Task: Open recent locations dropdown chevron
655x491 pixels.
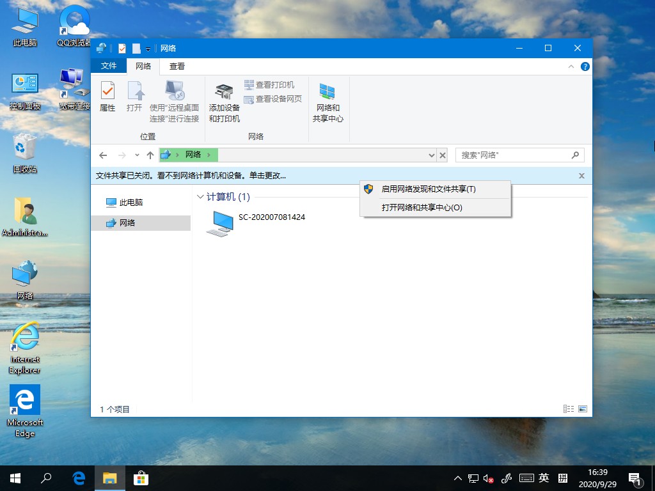Action: pyautogui.click(x=137, y=155)
